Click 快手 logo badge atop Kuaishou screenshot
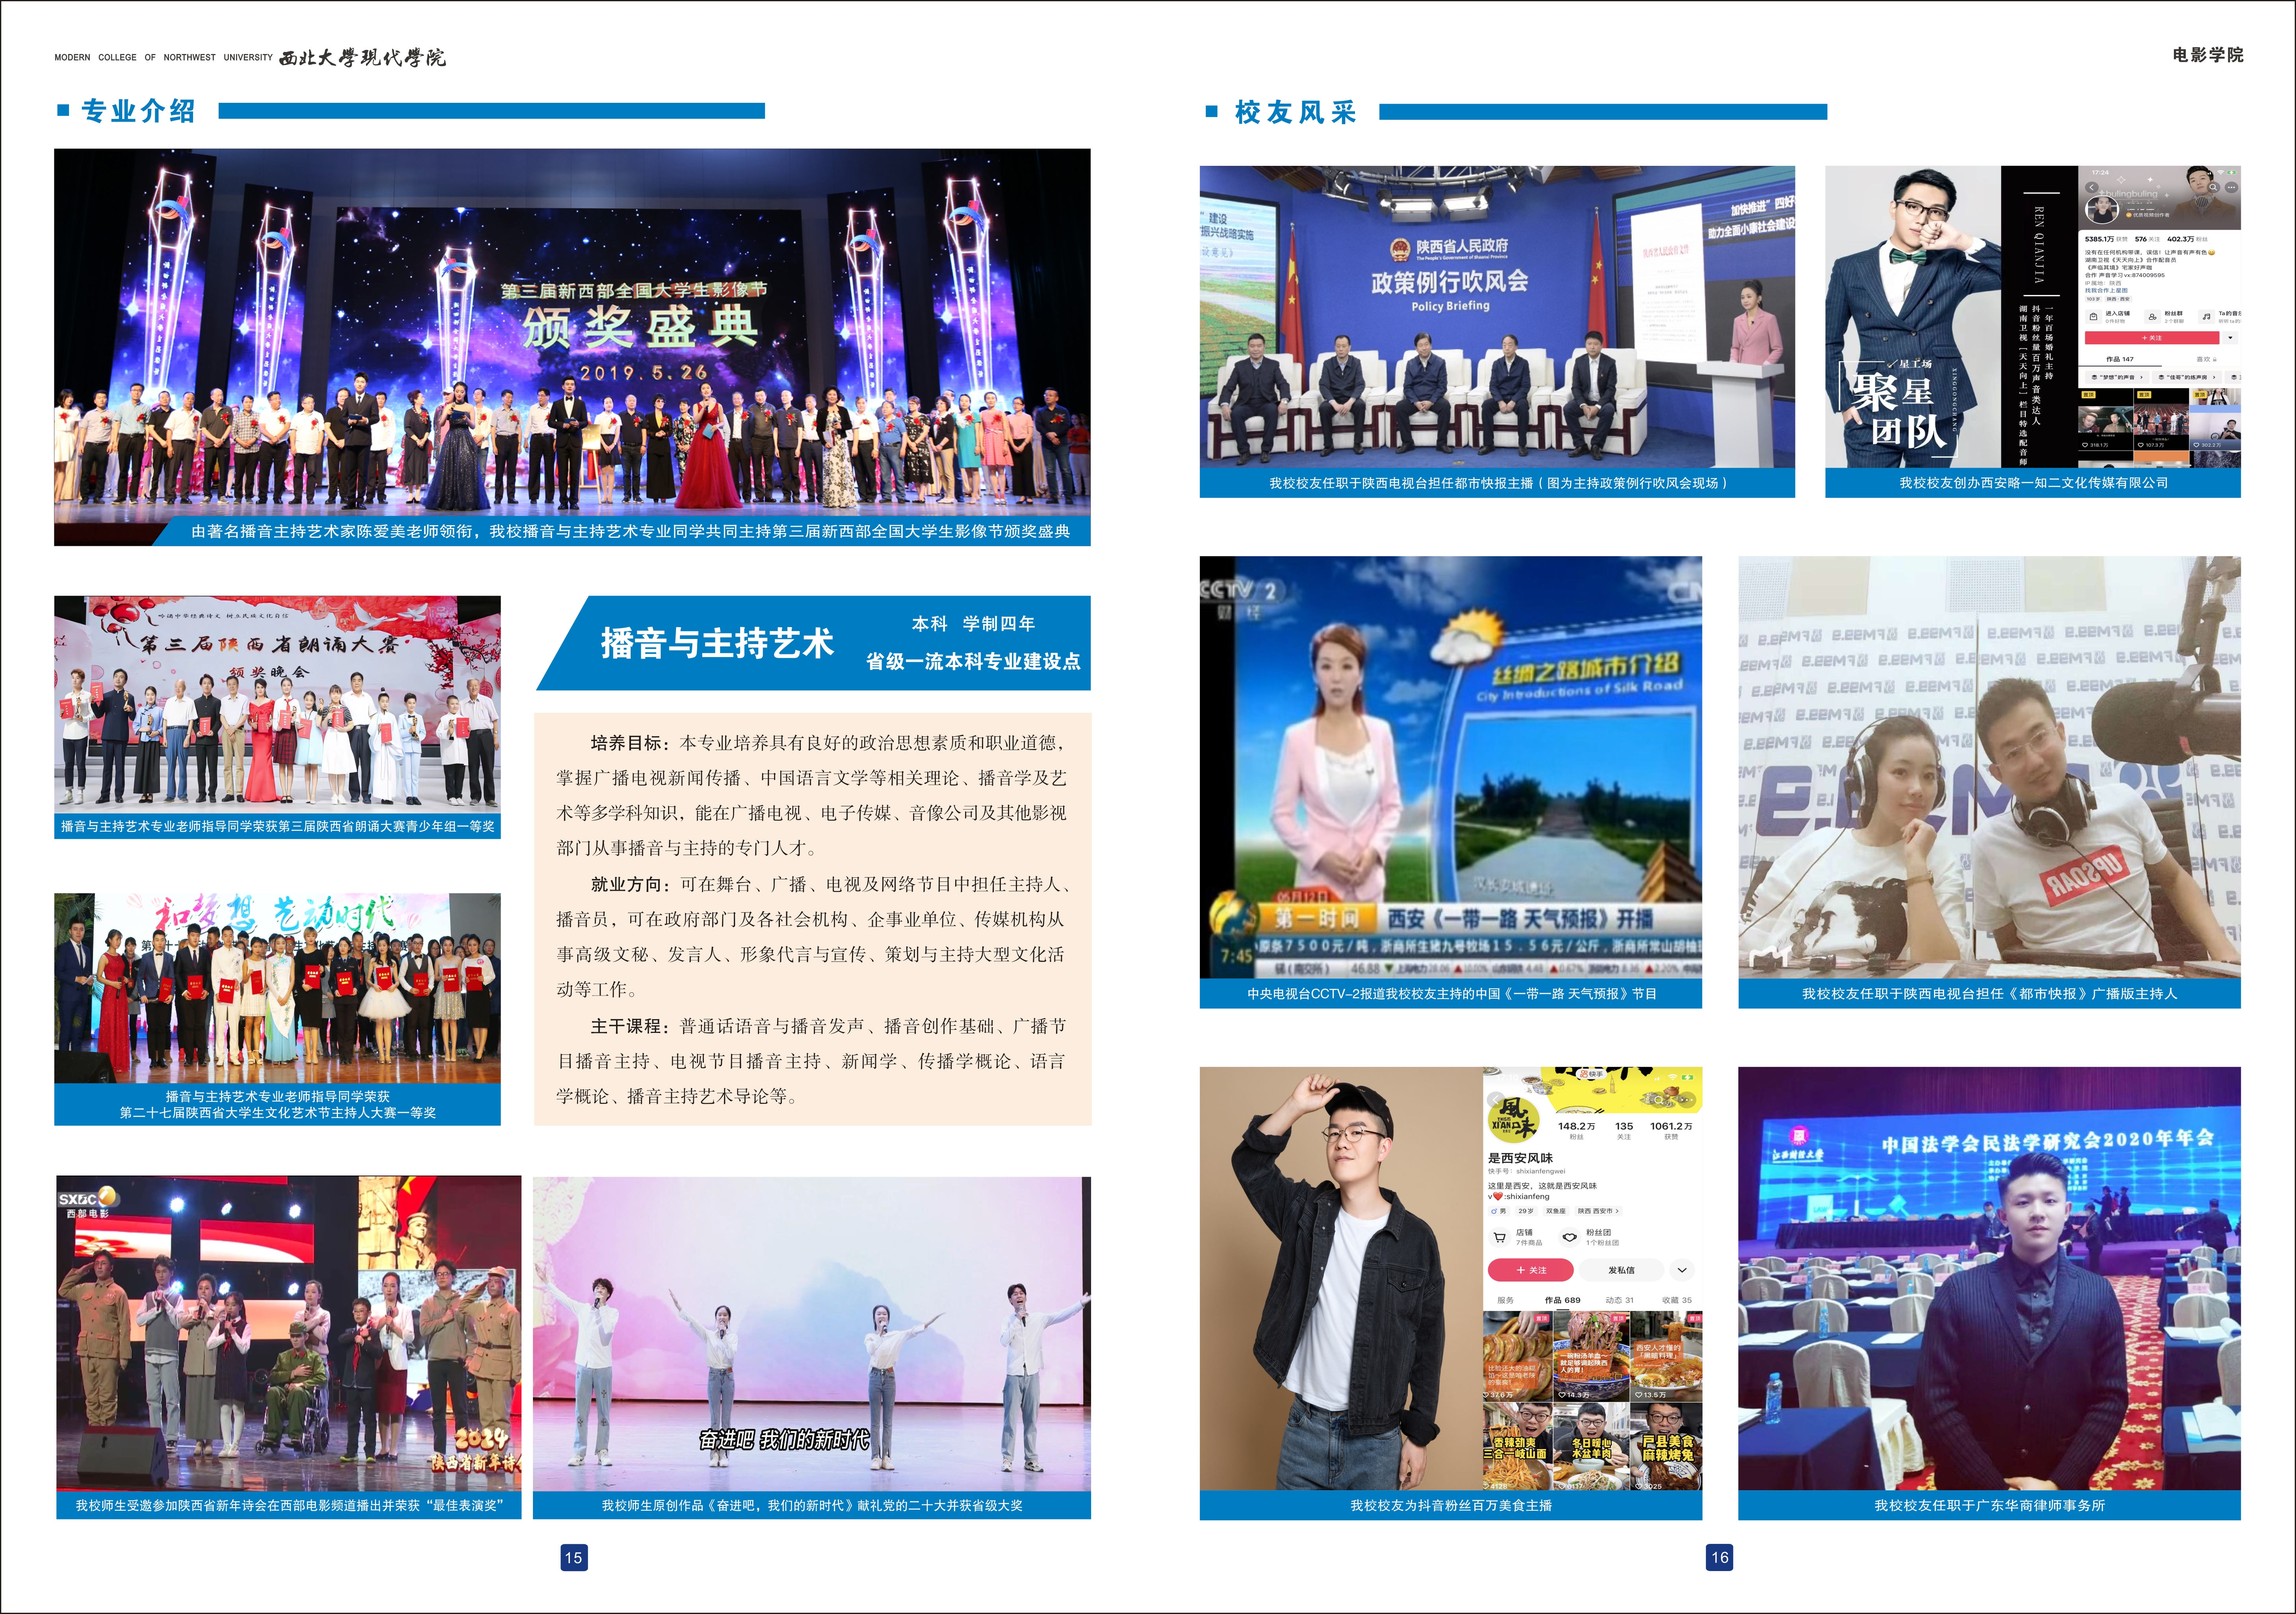This screenshot has height=1614, width=2296. point(1591,1074)
